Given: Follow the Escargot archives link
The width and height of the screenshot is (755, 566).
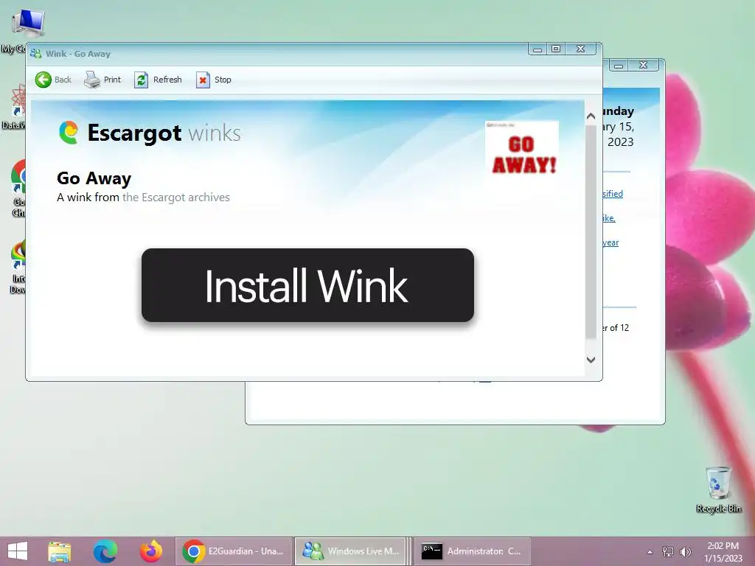Looking at the screenshot, I should (175, 198).
